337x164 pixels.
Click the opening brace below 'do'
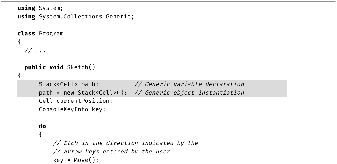tap(40, 135)
